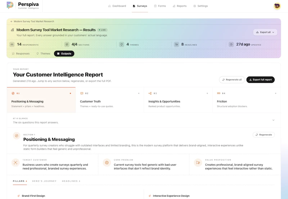Select the Pillars sub-tab
288x199 pixels.
pos(20,181)
